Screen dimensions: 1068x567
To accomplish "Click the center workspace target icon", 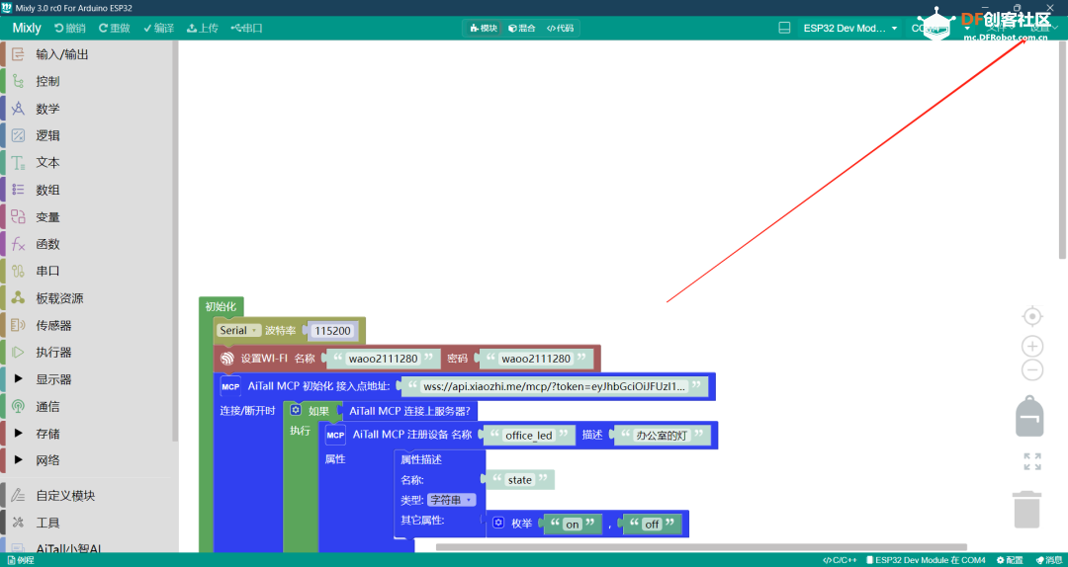I will tap(1032, 316).
